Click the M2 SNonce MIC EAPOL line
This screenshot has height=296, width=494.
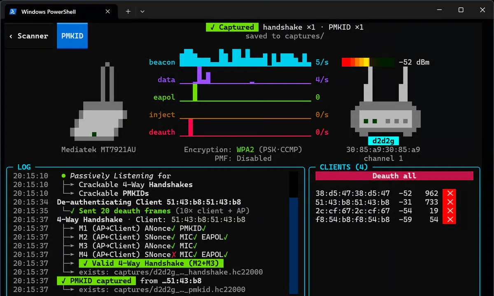click(x=154, y=237)
